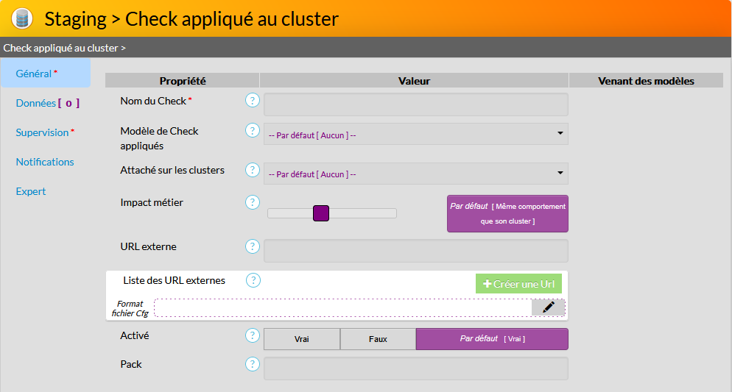Click help icon next to Activé
The height and width of the screenshot is (392, 732).
(253, 335)
